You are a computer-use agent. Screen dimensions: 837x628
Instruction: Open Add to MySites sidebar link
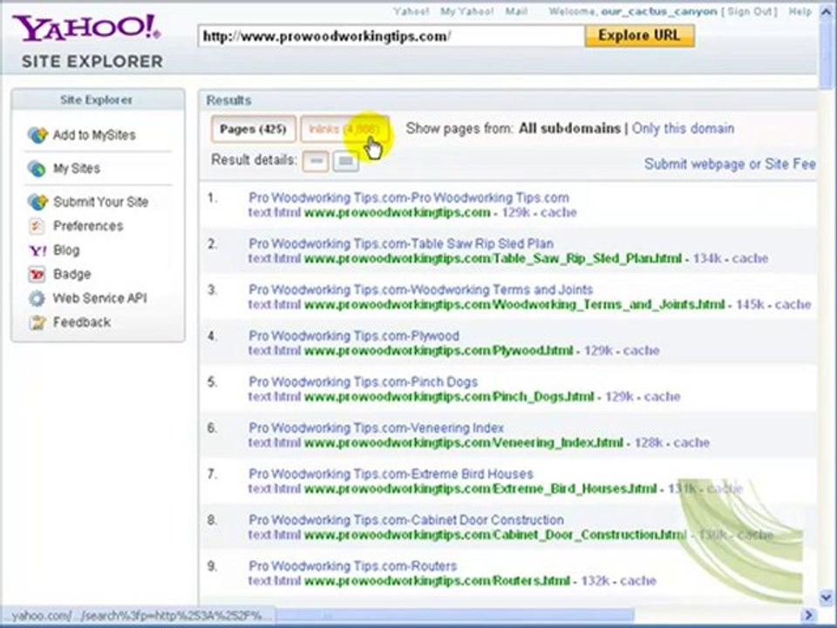[x=94, y=135]
